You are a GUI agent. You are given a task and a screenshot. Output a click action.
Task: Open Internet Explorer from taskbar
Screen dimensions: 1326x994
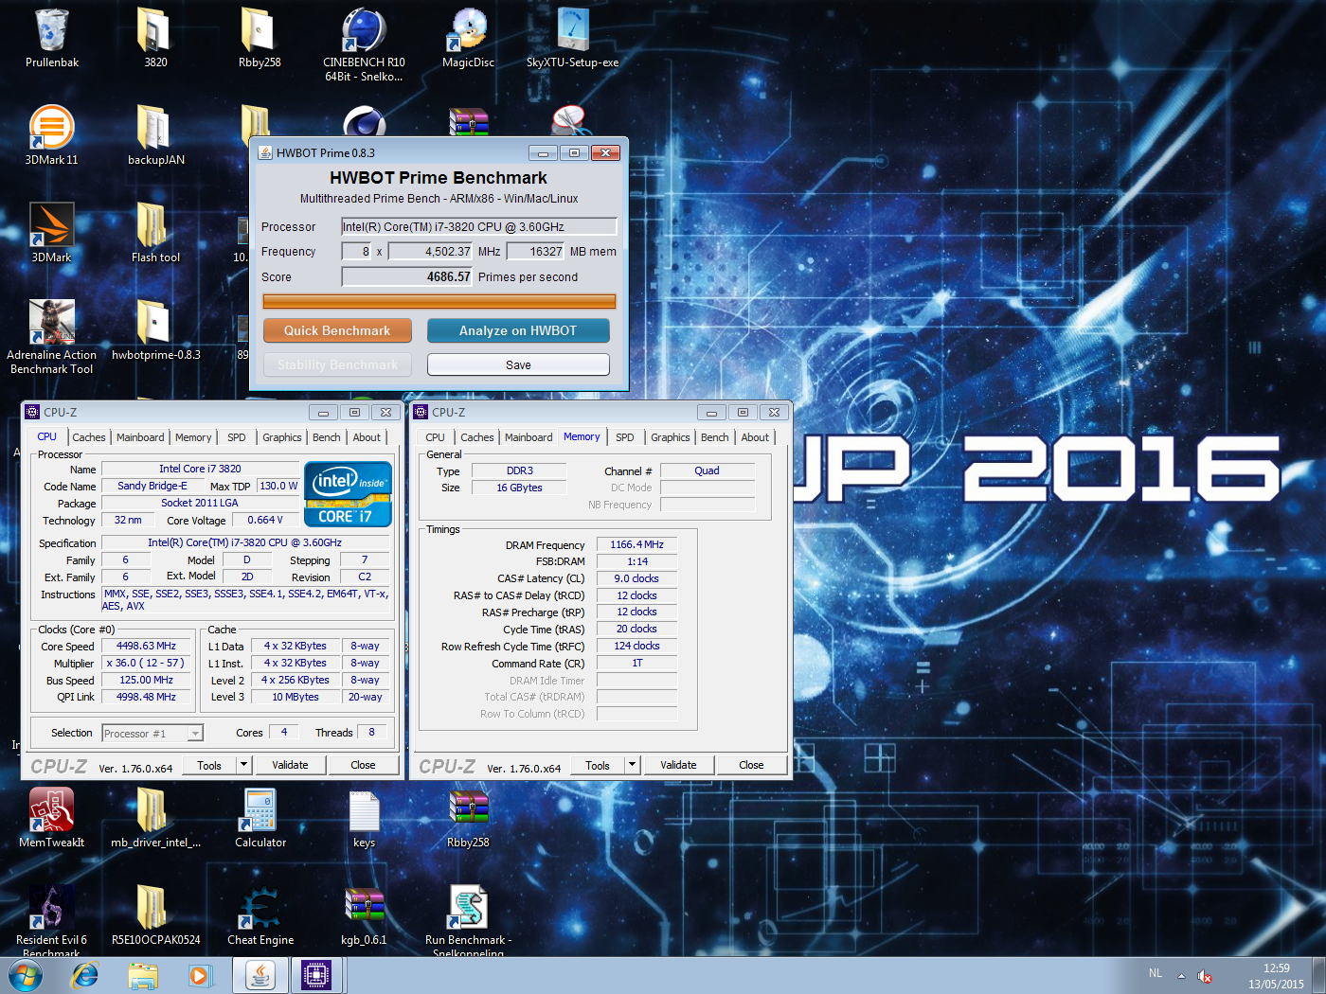click(x=85, y=975)
